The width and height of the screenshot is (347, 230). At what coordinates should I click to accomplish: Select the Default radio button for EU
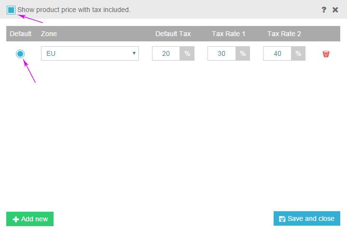pos(20,54)
